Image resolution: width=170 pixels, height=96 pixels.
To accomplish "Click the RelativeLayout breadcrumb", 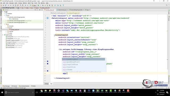I will pos(58,13).
